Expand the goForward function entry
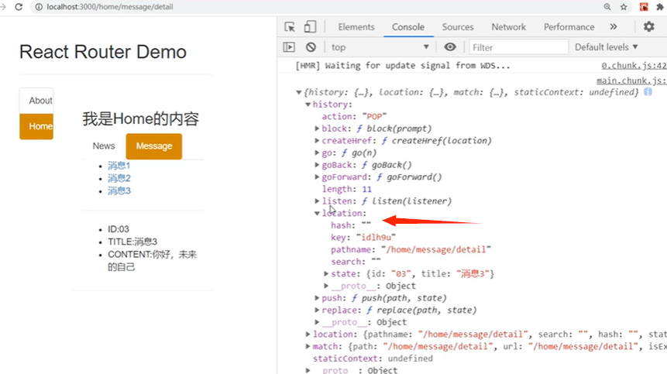The width and height of the screenshot is (667, 374). pos(317,177)
